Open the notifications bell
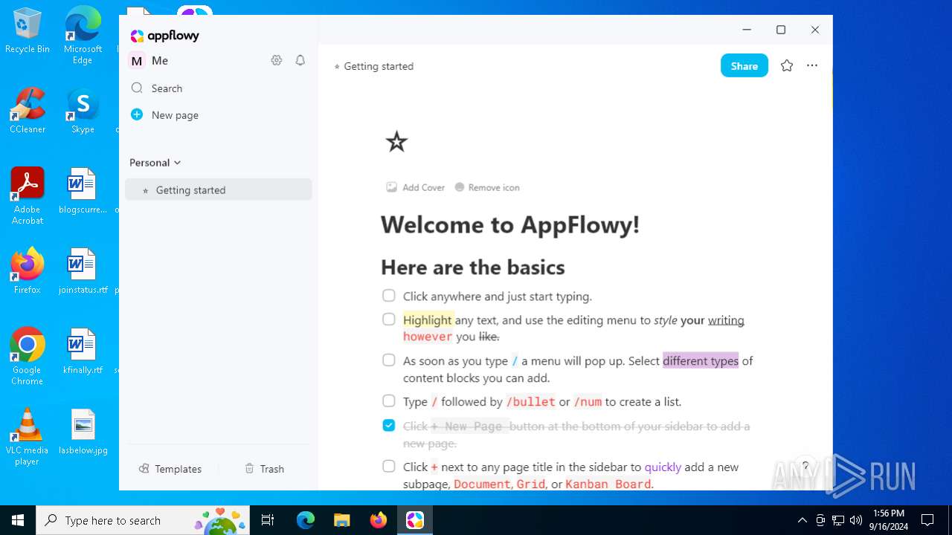 click(x=300, y=60)
